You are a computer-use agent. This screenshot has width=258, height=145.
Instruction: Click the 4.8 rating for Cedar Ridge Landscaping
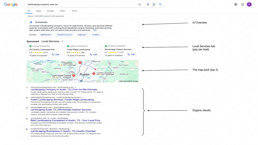(68, 53)
